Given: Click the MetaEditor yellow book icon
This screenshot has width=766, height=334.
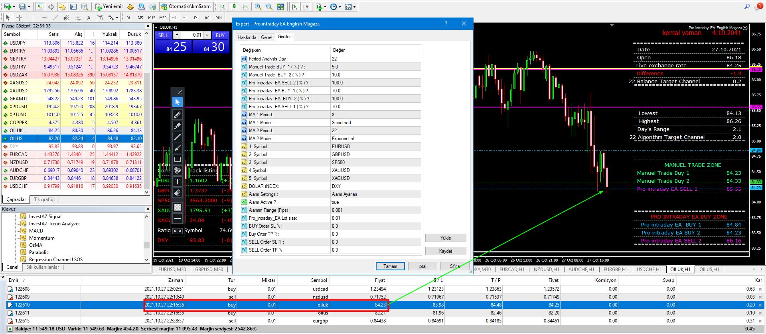Looking at the screenshot, I should click(130, 7).
